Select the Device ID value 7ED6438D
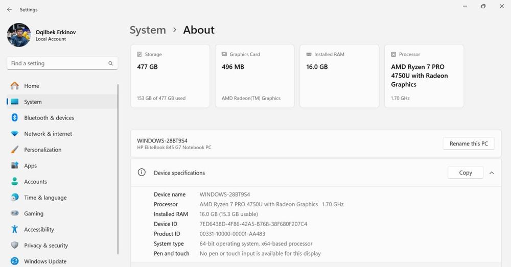This screenshot has width=511, height=267. point(253,224)
